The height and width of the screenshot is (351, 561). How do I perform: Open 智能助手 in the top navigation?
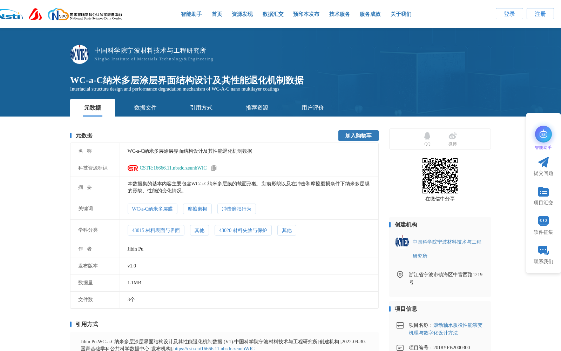pyautogui.click(x=191, y=14)
